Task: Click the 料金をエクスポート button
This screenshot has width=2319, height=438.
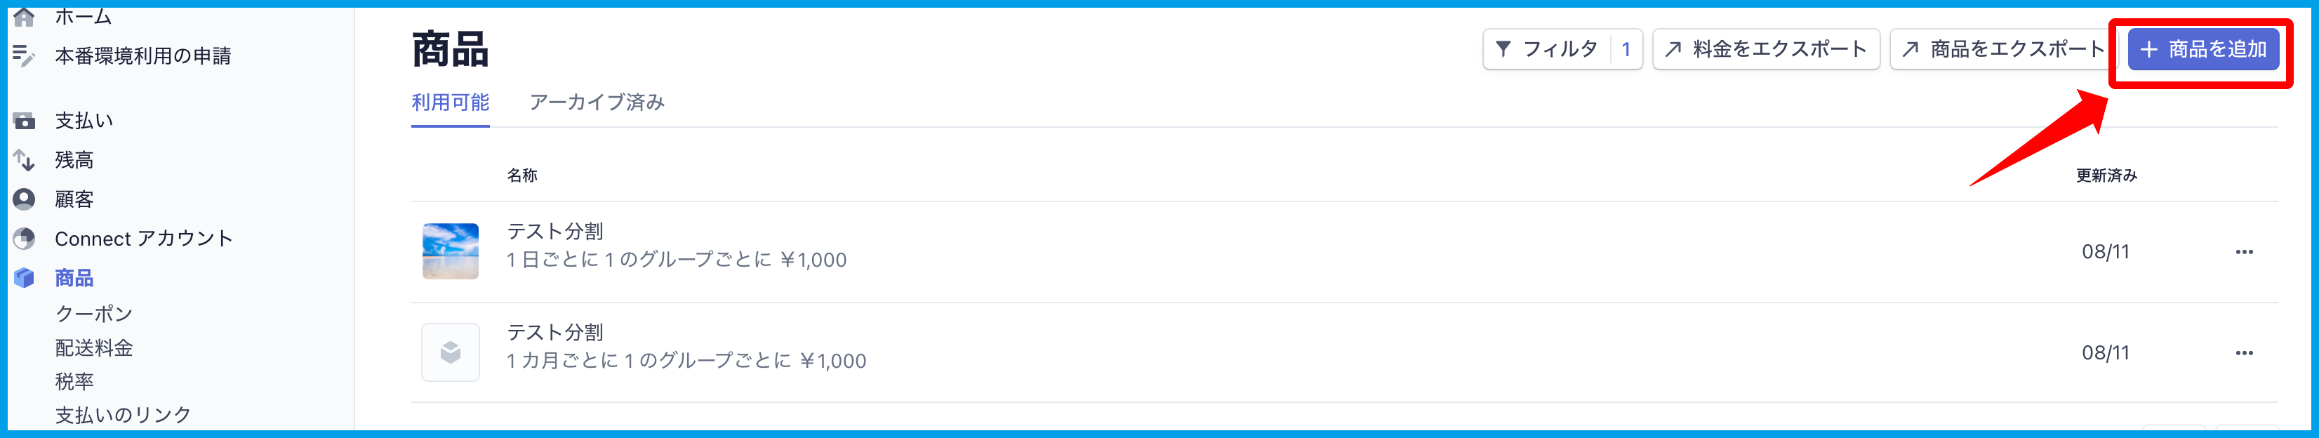Action: pyautogui.click(x=1765, y=49)
